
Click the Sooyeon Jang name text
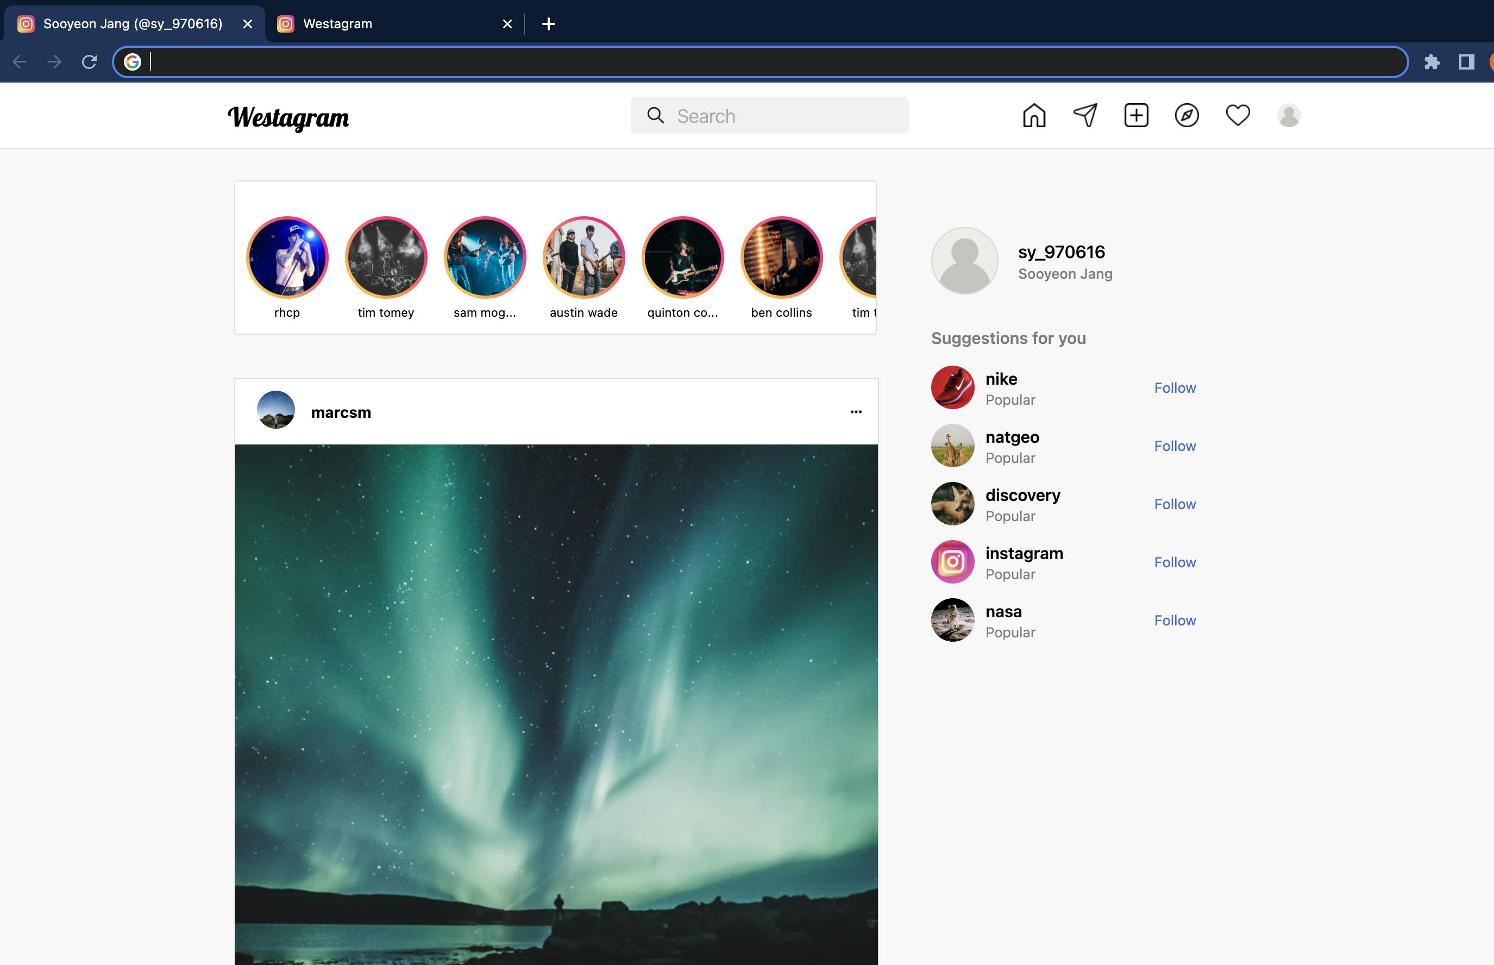(1065, 274)
